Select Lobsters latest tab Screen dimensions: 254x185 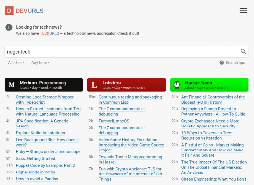coord(107,88)
